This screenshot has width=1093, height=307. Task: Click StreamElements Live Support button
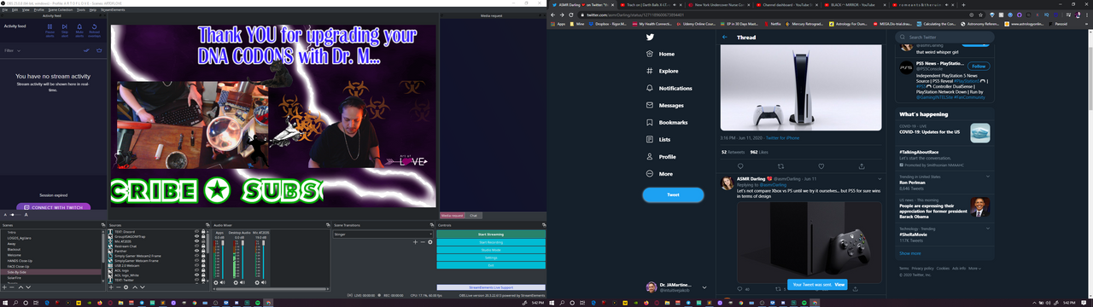[491, 287]
